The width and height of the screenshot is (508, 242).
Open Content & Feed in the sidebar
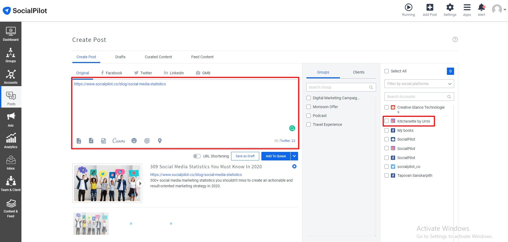11,208
